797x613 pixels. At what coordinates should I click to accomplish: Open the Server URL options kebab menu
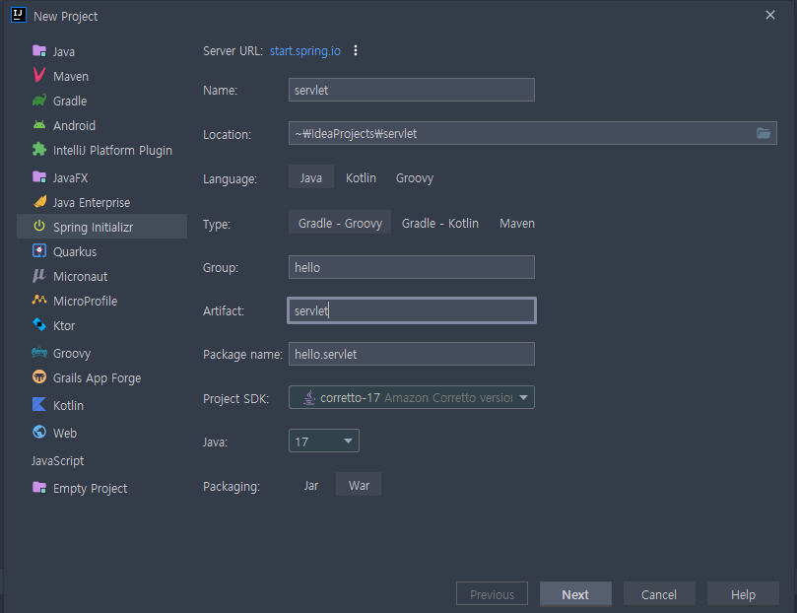point(356,50)
